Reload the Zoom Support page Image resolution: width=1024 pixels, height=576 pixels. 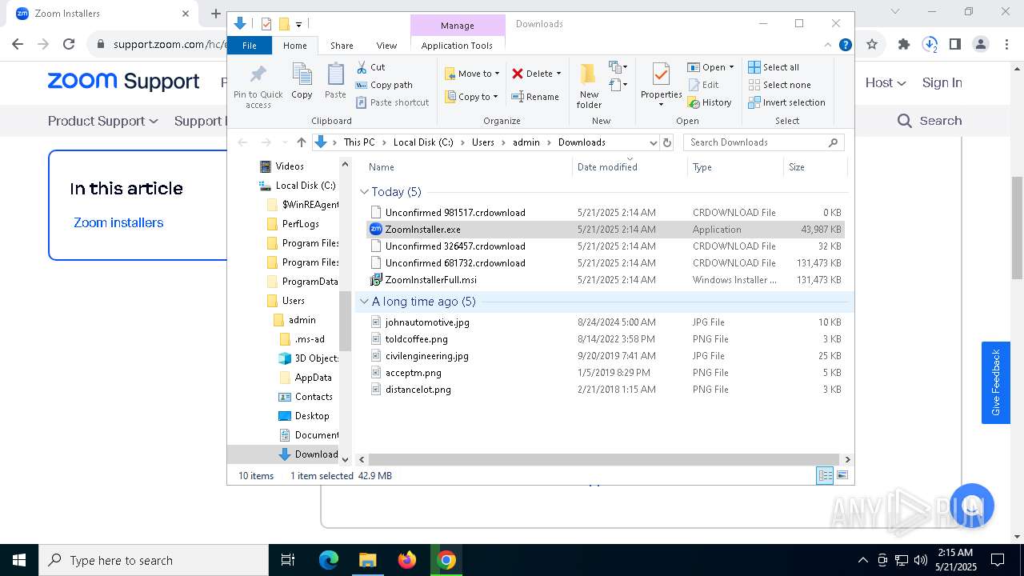click(x=69, y=45)
